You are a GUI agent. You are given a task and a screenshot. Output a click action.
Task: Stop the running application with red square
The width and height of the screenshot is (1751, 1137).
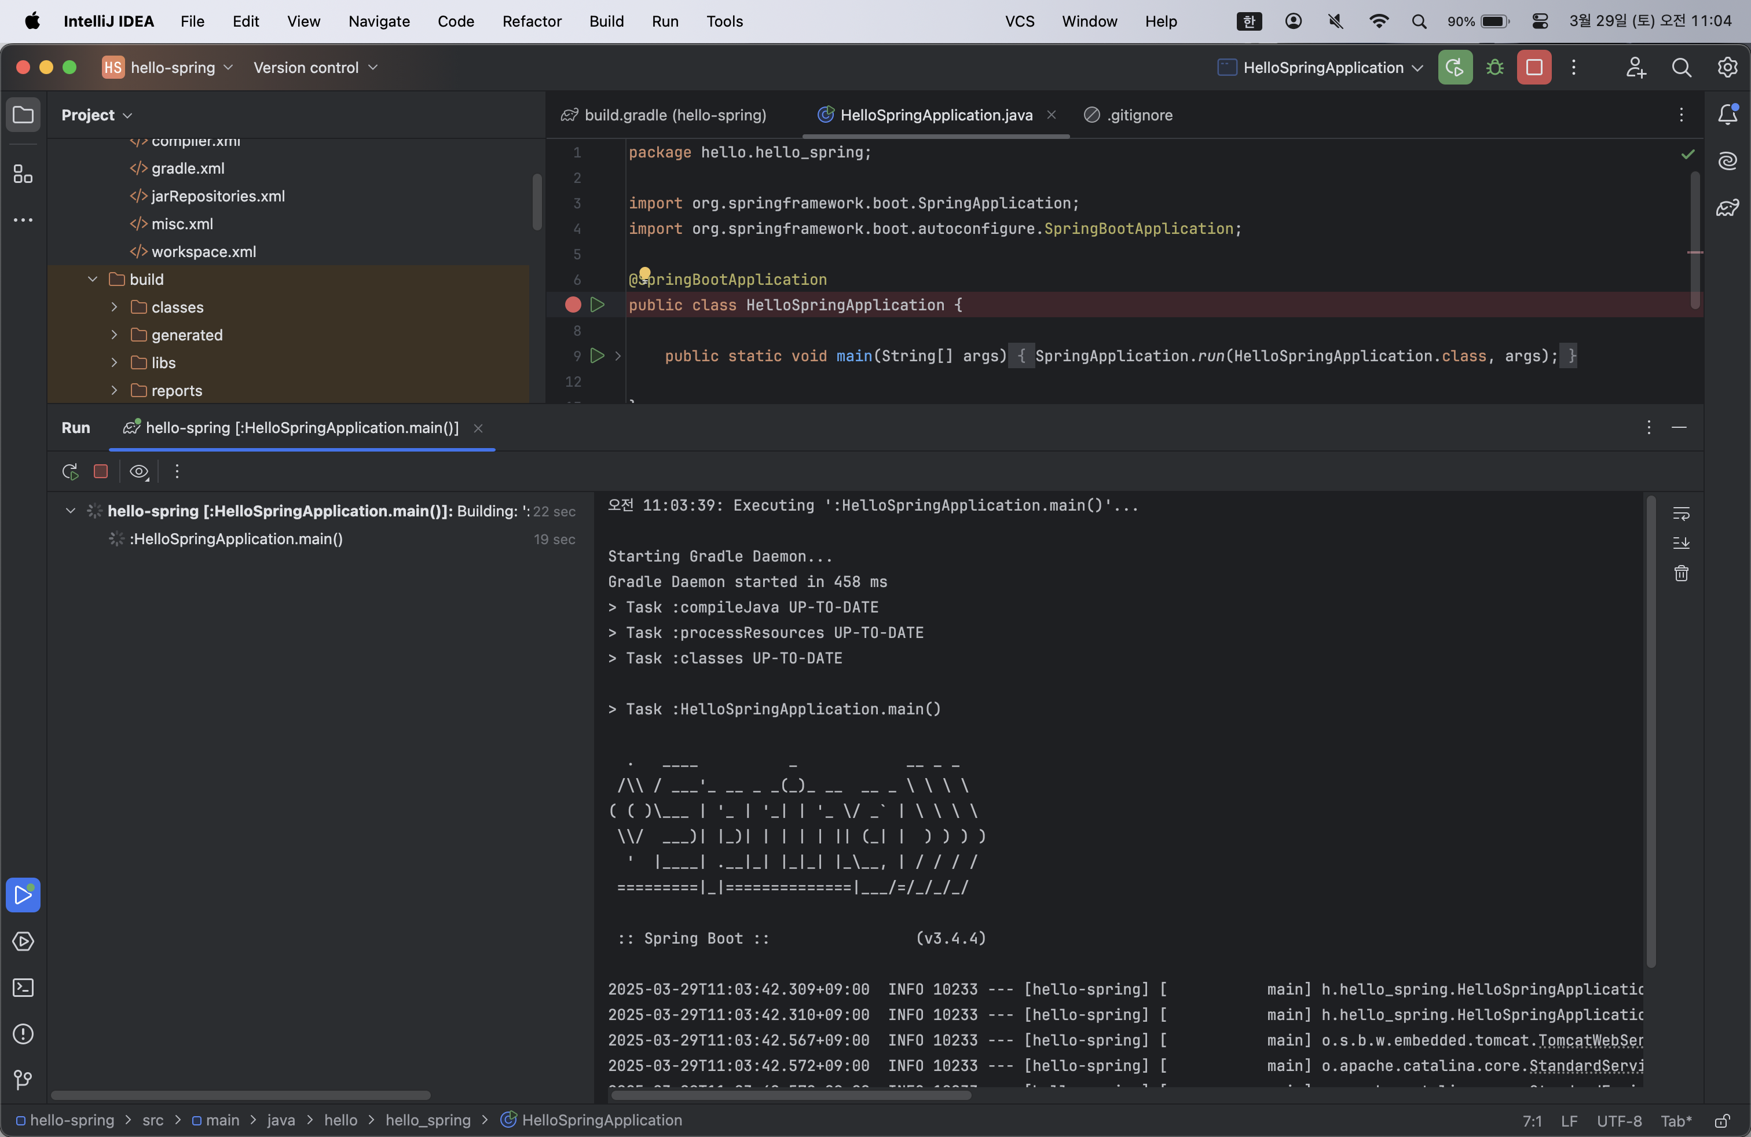(x=1534, y=68)
